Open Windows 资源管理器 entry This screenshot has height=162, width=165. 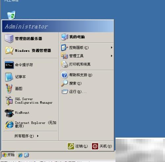(33, 50)
